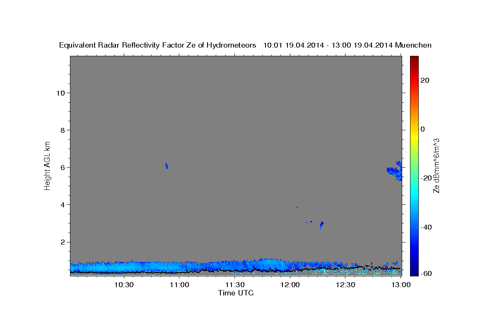Click the '12:30' time tick label
The image size is (497, 331).
point(345,285)
